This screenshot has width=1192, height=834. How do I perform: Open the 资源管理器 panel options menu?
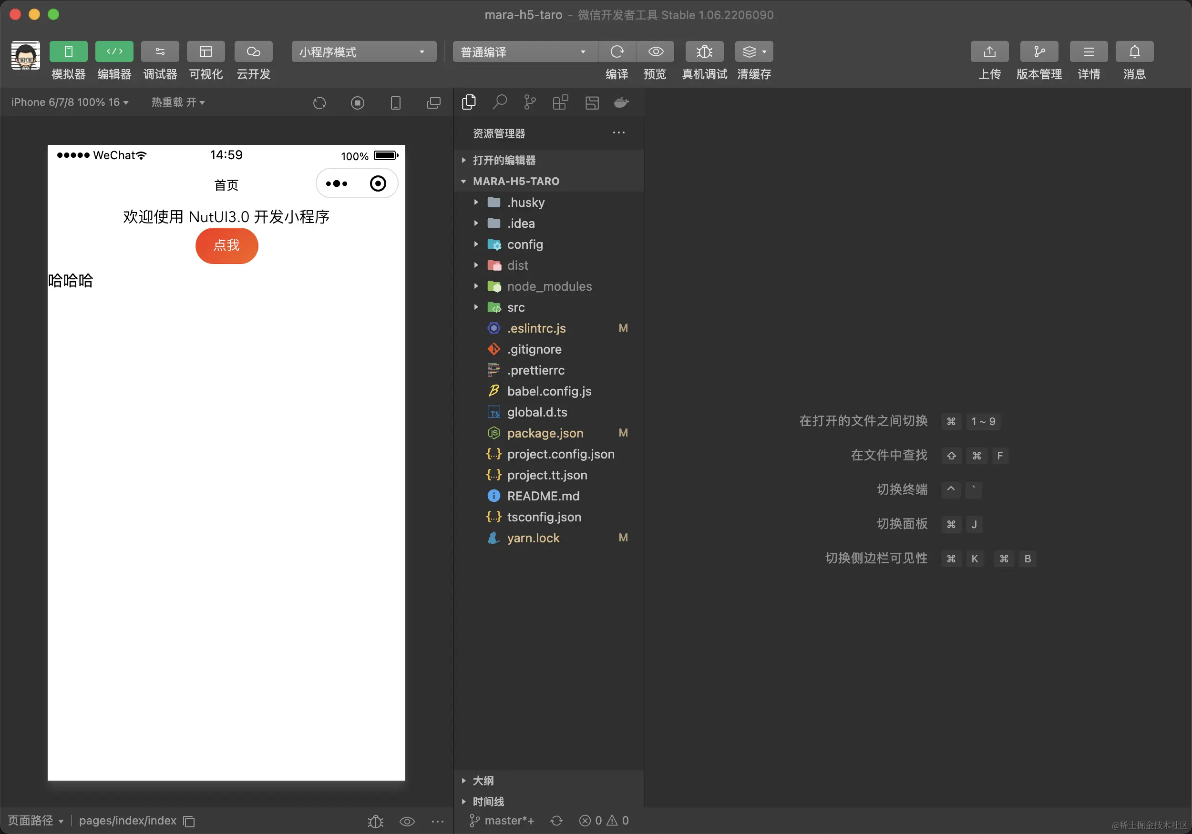(x=618, y=133)
